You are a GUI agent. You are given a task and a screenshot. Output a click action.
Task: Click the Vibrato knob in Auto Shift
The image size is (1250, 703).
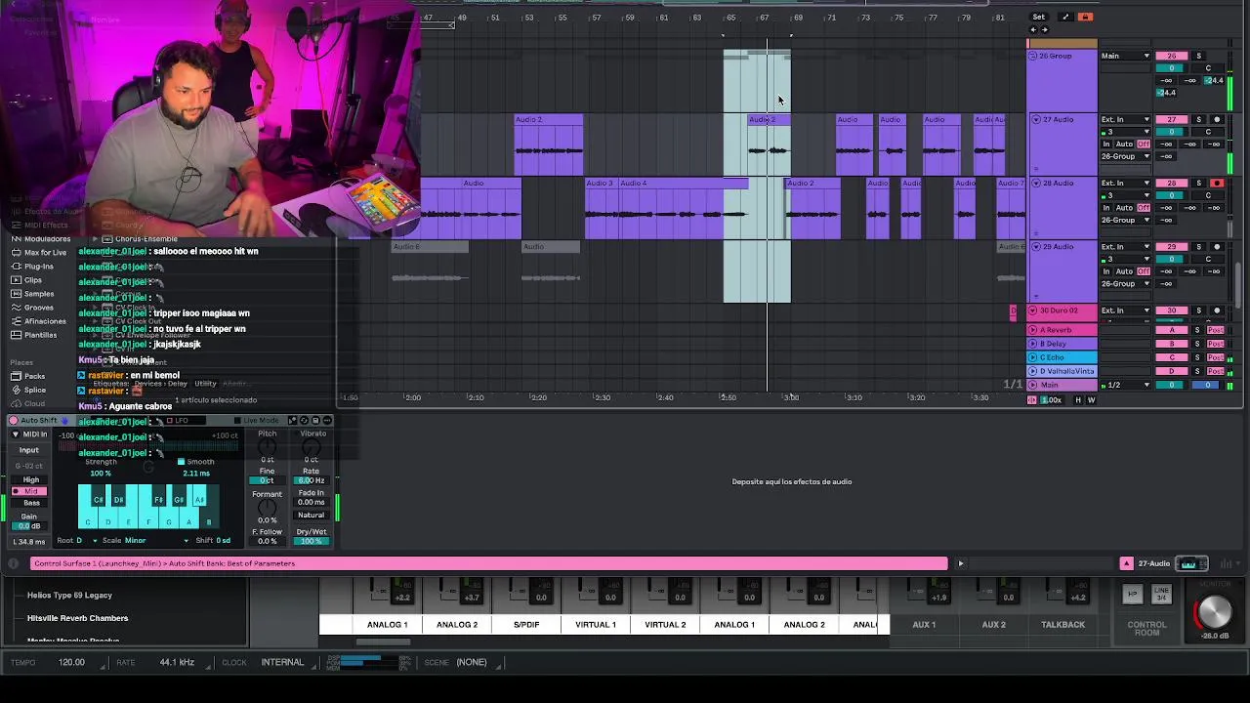pos(312,447)
